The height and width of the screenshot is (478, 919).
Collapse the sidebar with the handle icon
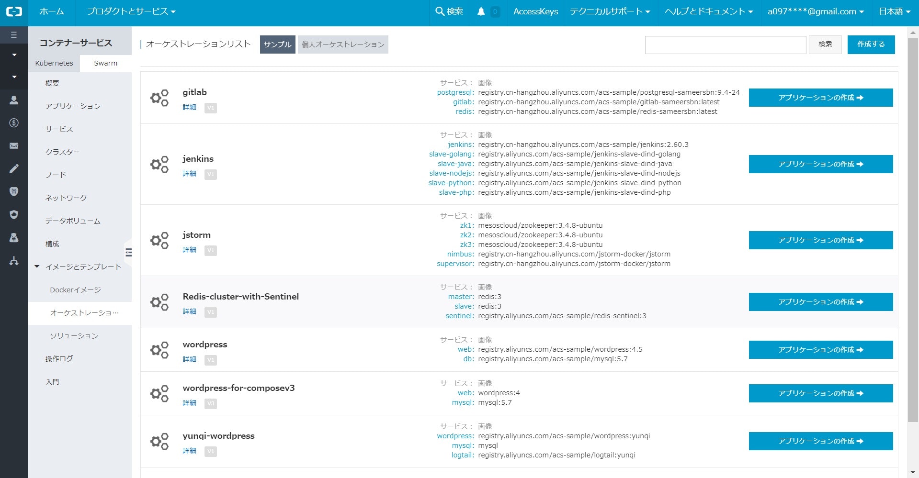tap(128, 252)
